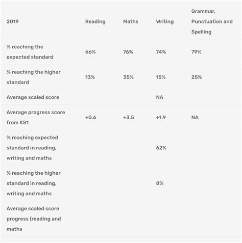
Task: Click the 62% combined expected standard value
Action: [161, 148]
